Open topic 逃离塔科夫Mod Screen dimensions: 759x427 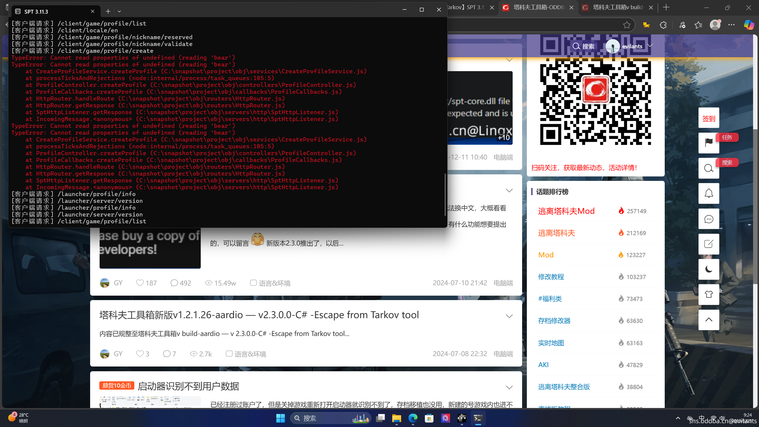tap(566, 211)
